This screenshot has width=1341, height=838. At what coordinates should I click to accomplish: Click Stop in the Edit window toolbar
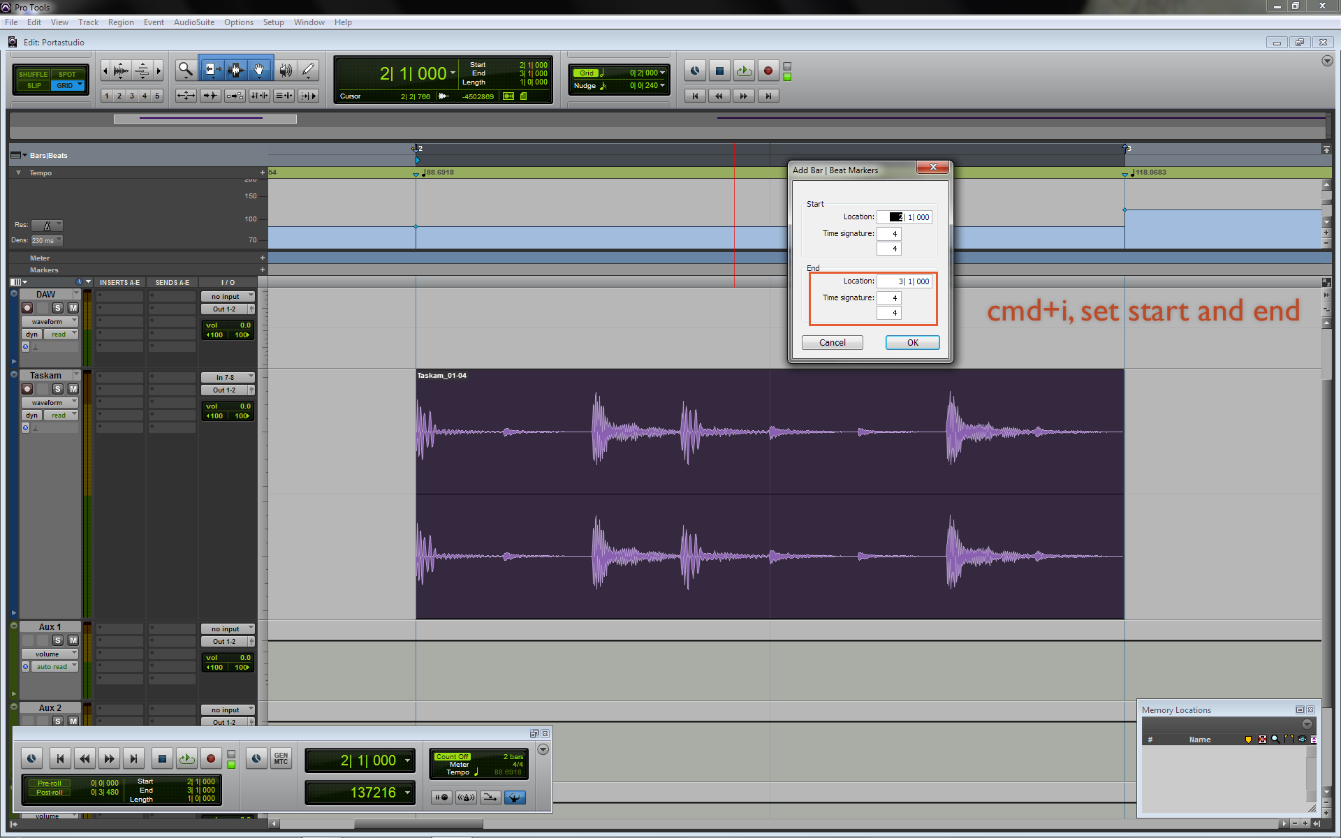(719, 71)
